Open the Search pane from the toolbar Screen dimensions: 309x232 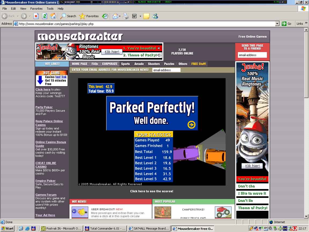(68, 16)
